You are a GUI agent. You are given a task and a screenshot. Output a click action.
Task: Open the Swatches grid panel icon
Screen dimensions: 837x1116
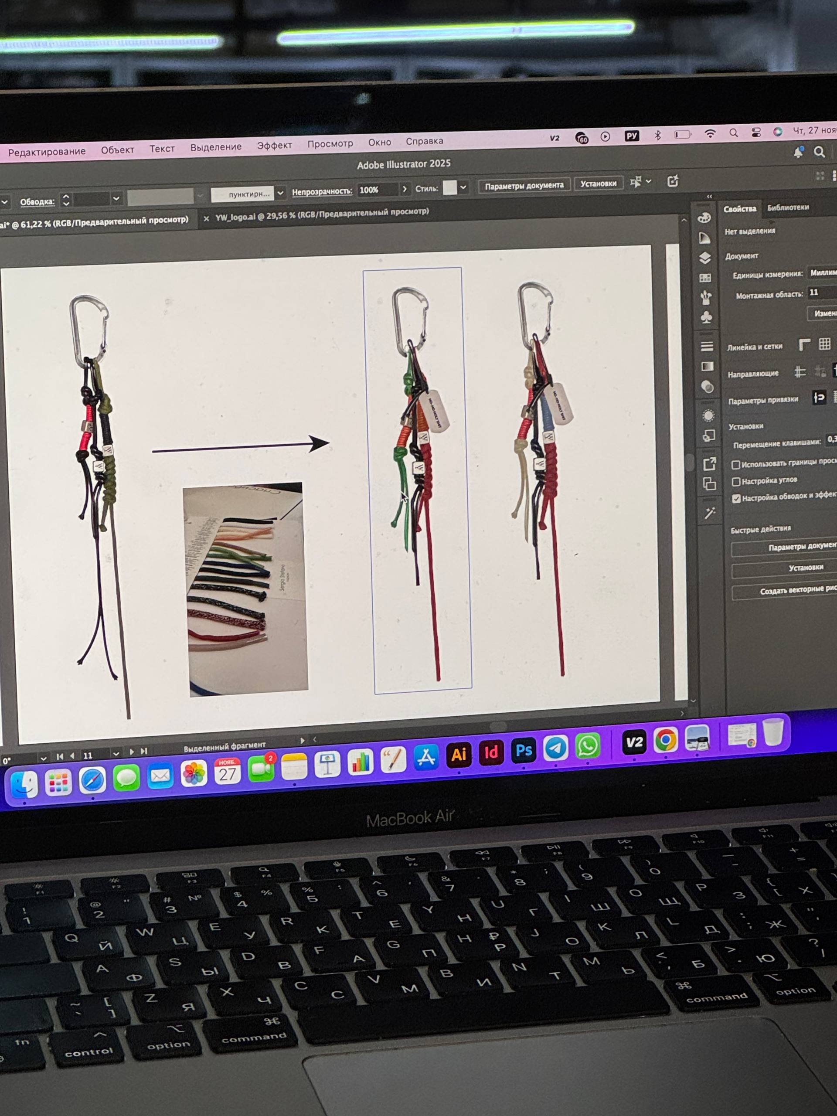705,278
